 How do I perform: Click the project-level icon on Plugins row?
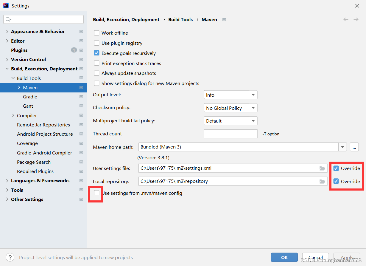81,50
